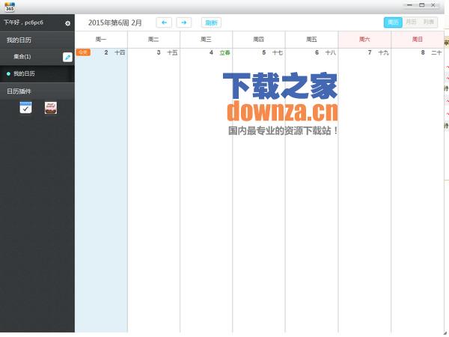Select date 3 in Tuesday column
449x337 pixels.
click(x=159, y=52)
